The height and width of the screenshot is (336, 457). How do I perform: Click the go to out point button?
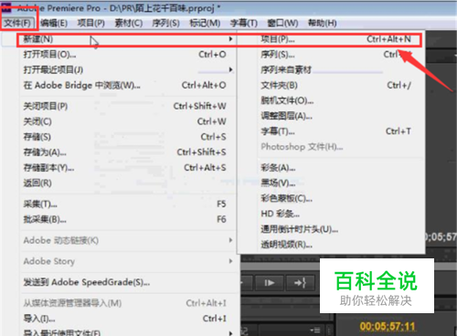click(300, 283)
